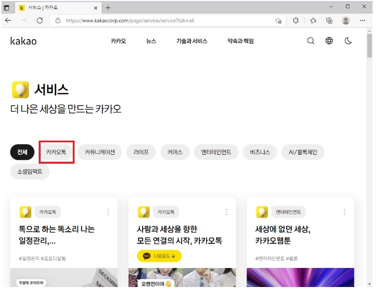The image size is (376, 290).
Task: Select the 카카오톡 filter tab
Action: pyautogui.click(x=56, y=152)
